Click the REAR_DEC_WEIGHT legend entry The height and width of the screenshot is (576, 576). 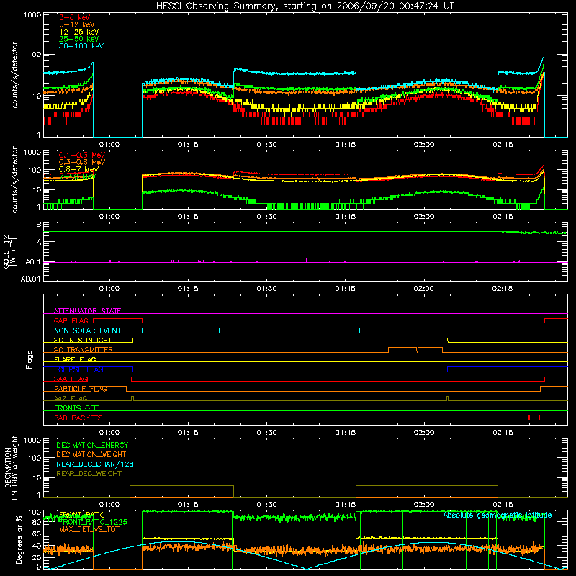89,474
